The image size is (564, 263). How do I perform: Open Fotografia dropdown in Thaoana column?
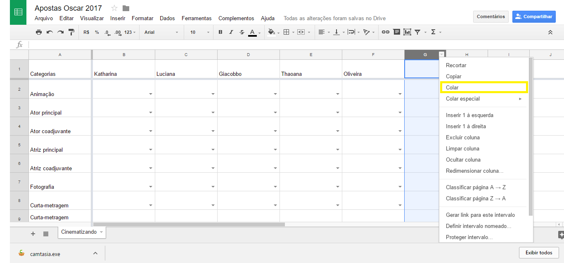click(x=338, y=187)
